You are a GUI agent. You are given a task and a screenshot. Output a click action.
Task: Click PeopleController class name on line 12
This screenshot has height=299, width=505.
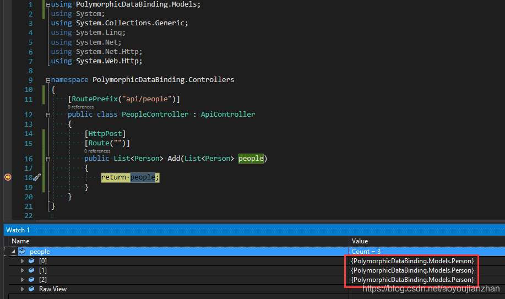pyautogui.click(x=155, y=115)
